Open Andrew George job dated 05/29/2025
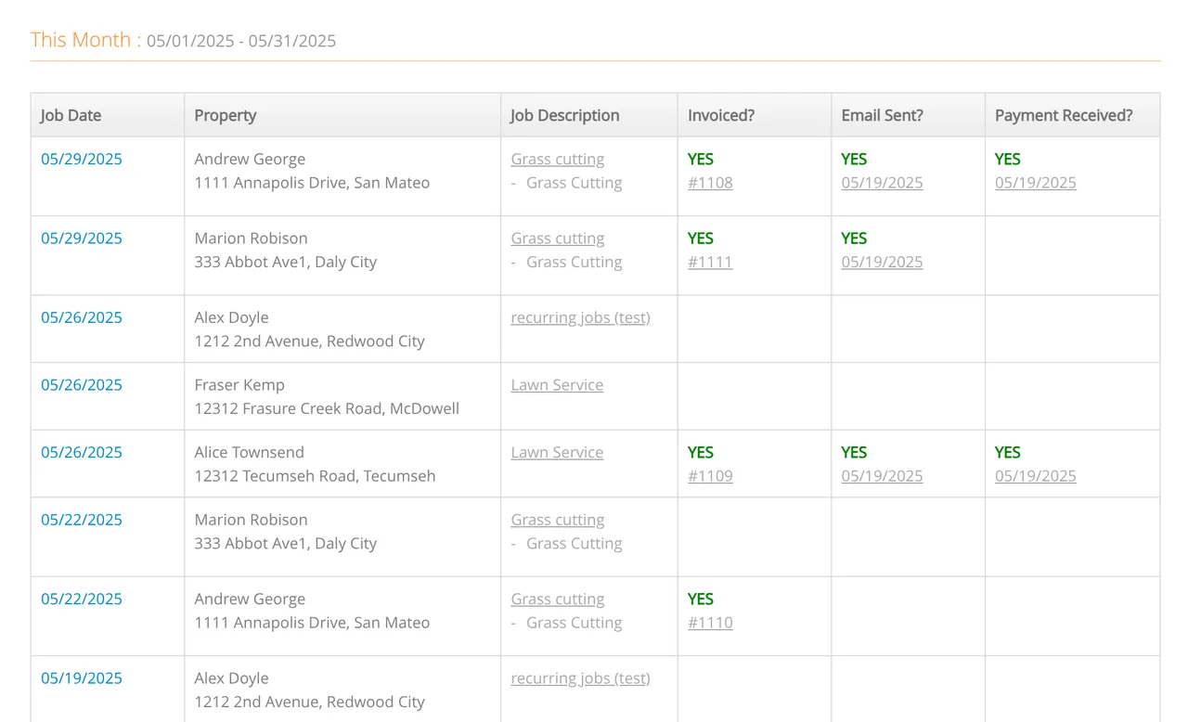Viewport: 1188px width, 722px height. [x=82, y=159]
